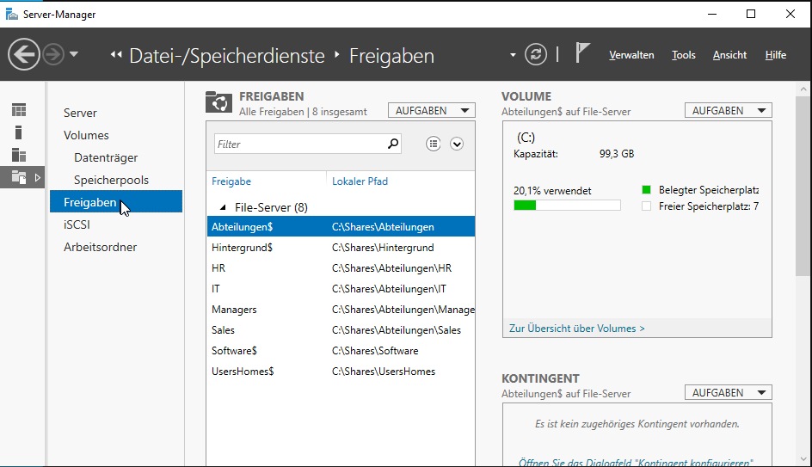Open the Verwalten menu
The image size is (812, 467).
coord(631,55)
